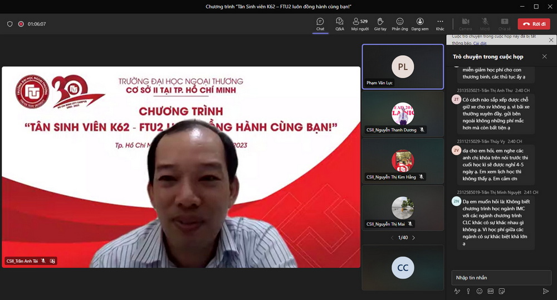
Task: Raise hand with Giơ tay button
Action: tap(380, 24)
